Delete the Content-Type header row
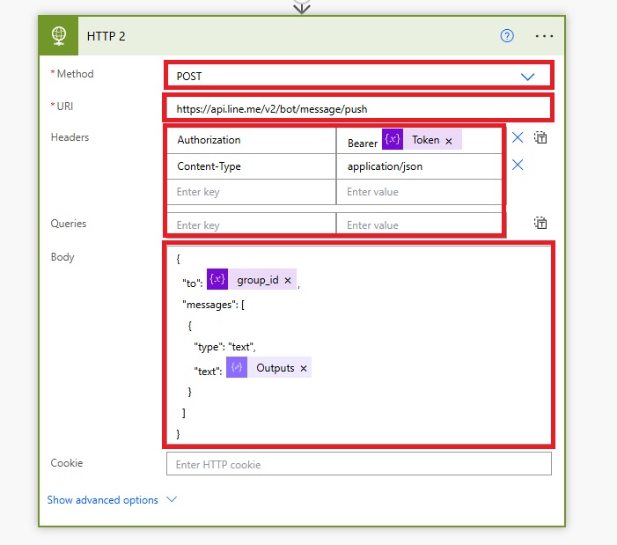This screenshot has width=617, height=545. click(x=518, y=165)
